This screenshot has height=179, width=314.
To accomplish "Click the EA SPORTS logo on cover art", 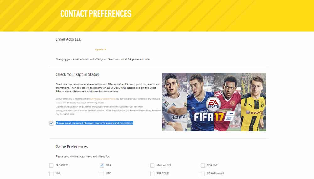I will (x=213, y=104).
